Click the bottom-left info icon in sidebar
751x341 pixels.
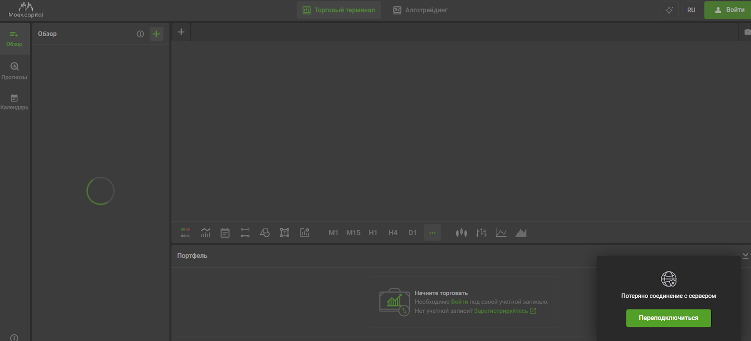(14, 338)
